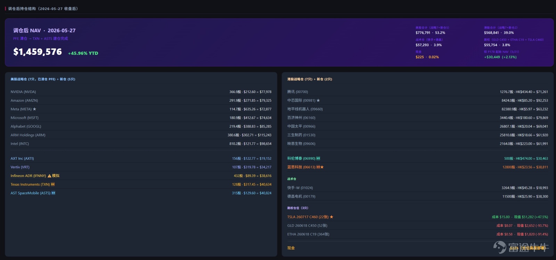556x260 pixels.
Task: Click the star icon next to 中芯国际 (00981)
Action: [x=318, y=100]
